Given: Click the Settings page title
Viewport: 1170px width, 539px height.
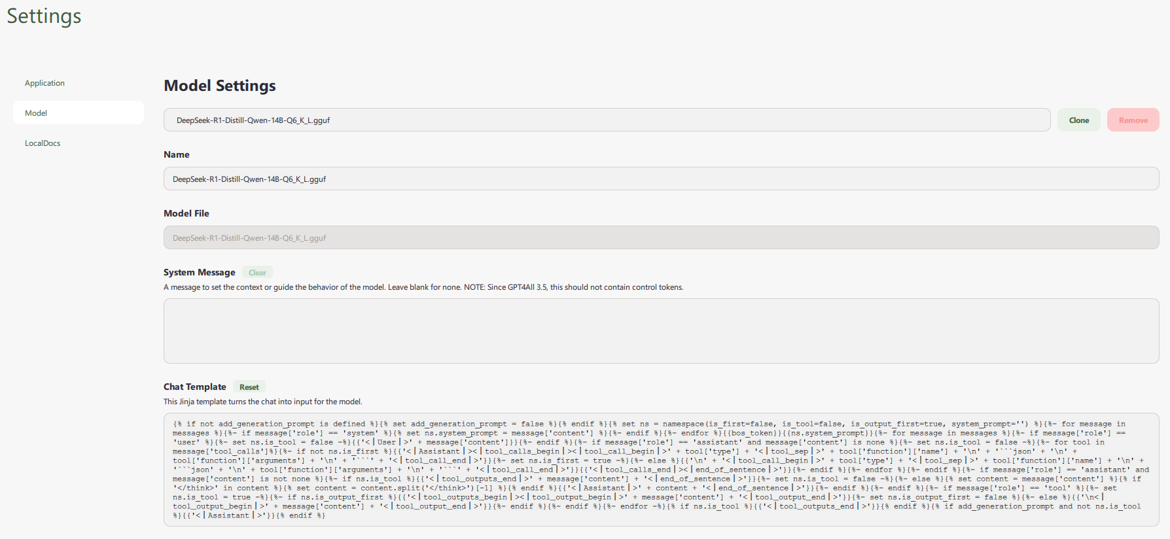Looking at the screenshot, I should pyautogui.click(x=44, y=16).
